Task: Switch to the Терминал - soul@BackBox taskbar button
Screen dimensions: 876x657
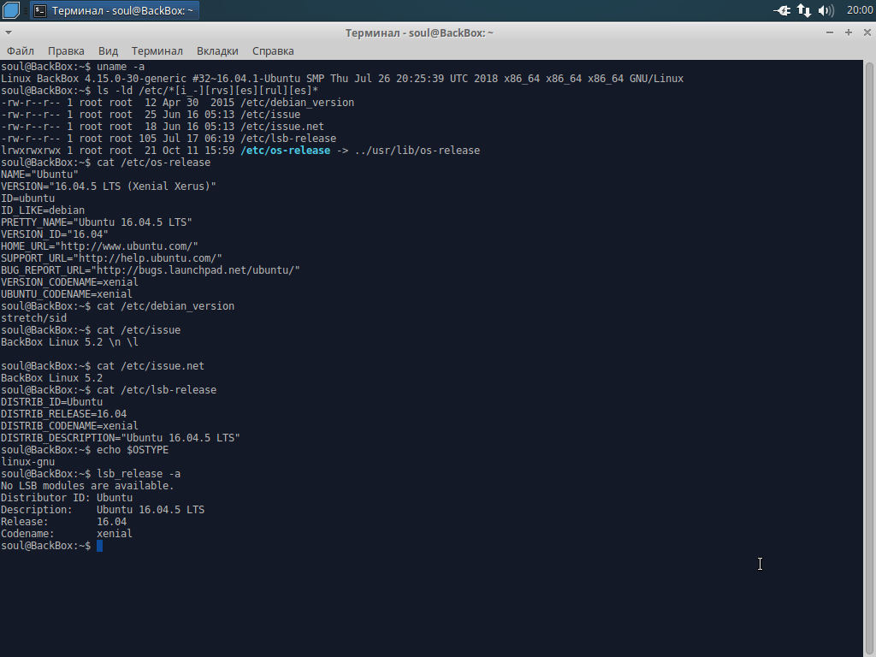Action: point(115,10)
